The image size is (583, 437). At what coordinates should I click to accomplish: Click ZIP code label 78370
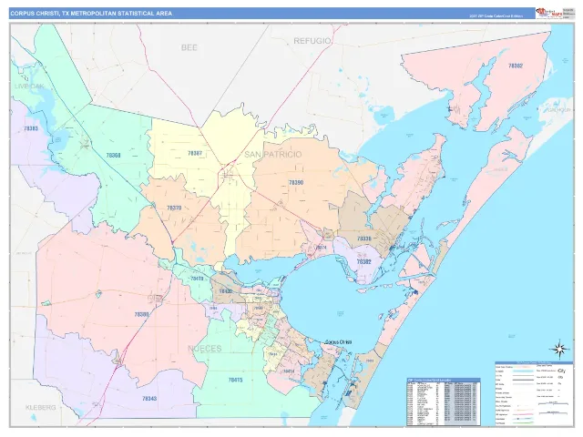[174, 208]
